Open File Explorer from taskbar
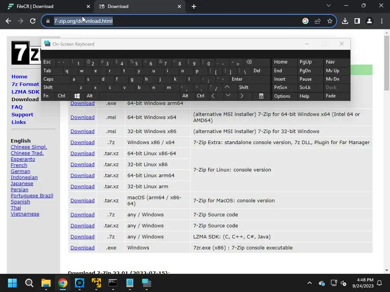The height and width of the screenshot is (292, 390). 46,283
